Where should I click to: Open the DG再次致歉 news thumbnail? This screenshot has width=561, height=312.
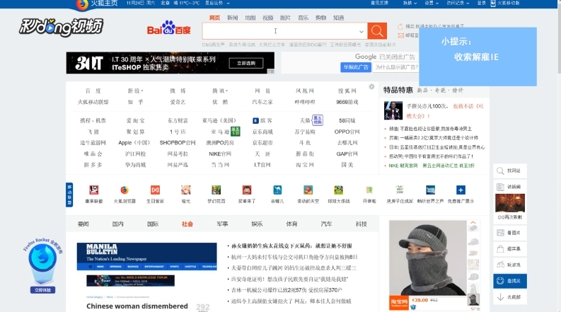point(510,203)
